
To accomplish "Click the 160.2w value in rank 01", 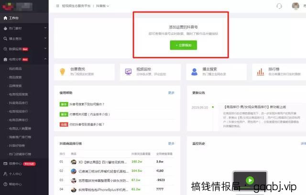I will point(137,162).
